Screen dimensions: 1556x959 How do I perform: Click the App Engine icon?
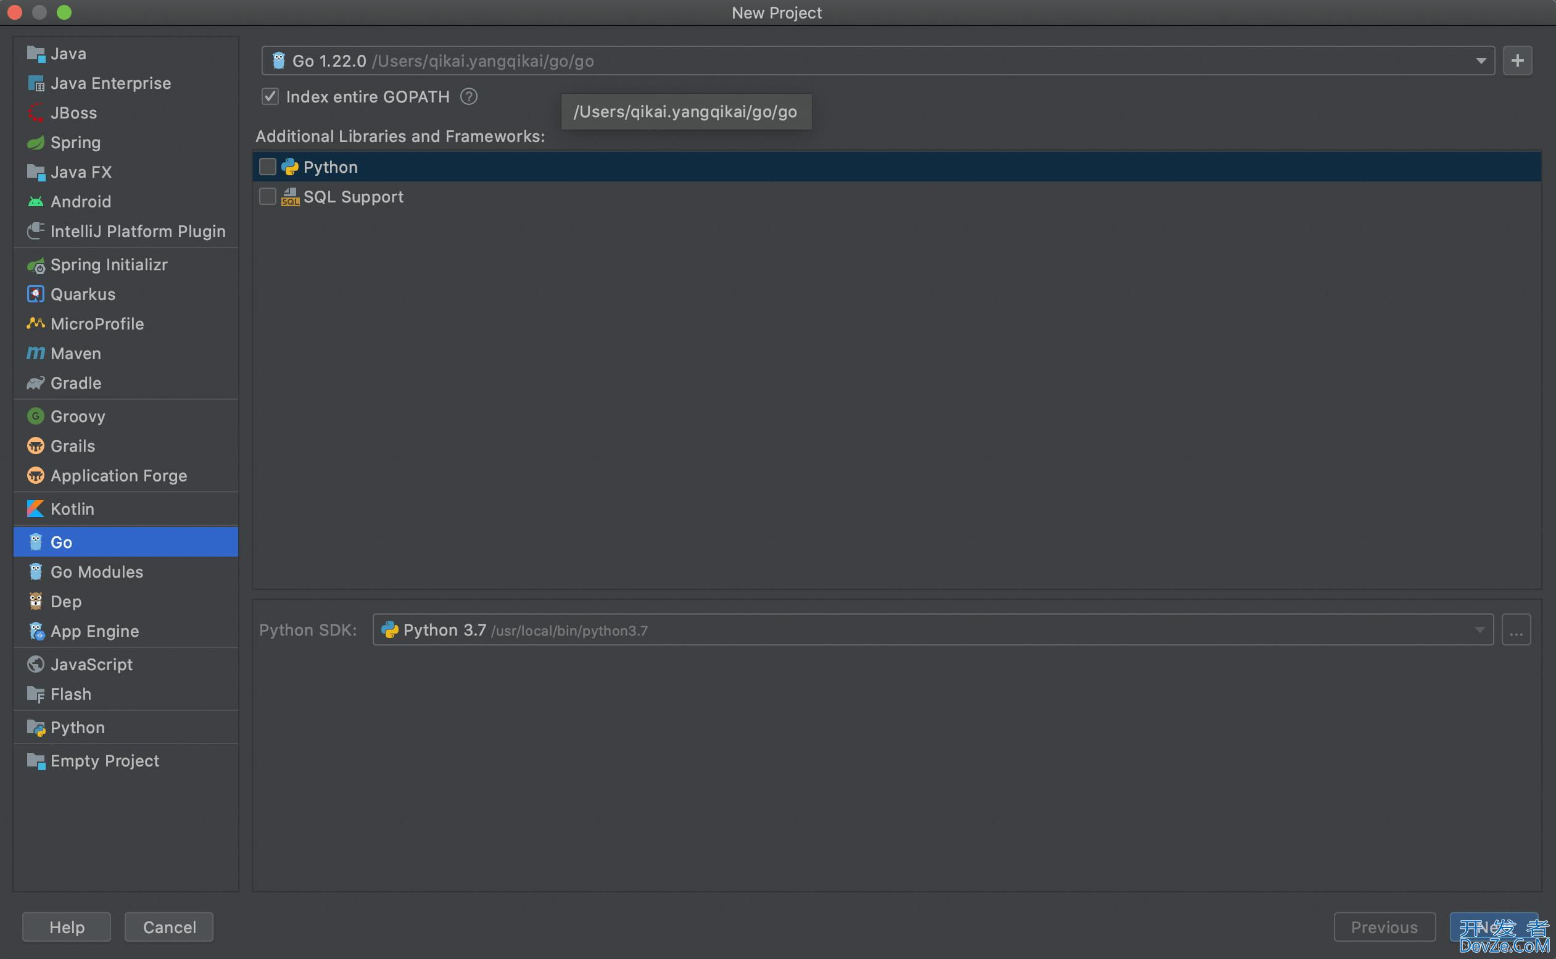[36, 631]
